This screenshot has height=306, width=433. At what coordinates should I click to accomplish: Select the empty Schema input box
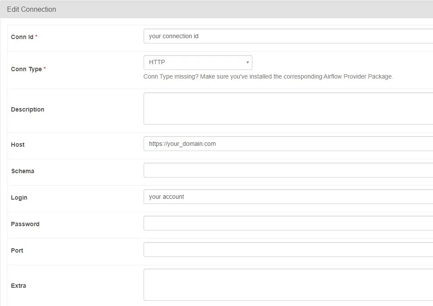[288, 170]
